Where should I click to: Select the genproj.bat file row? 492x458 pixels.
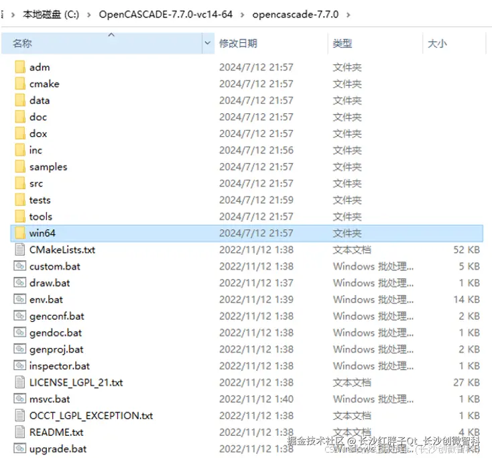coord(247,349)
